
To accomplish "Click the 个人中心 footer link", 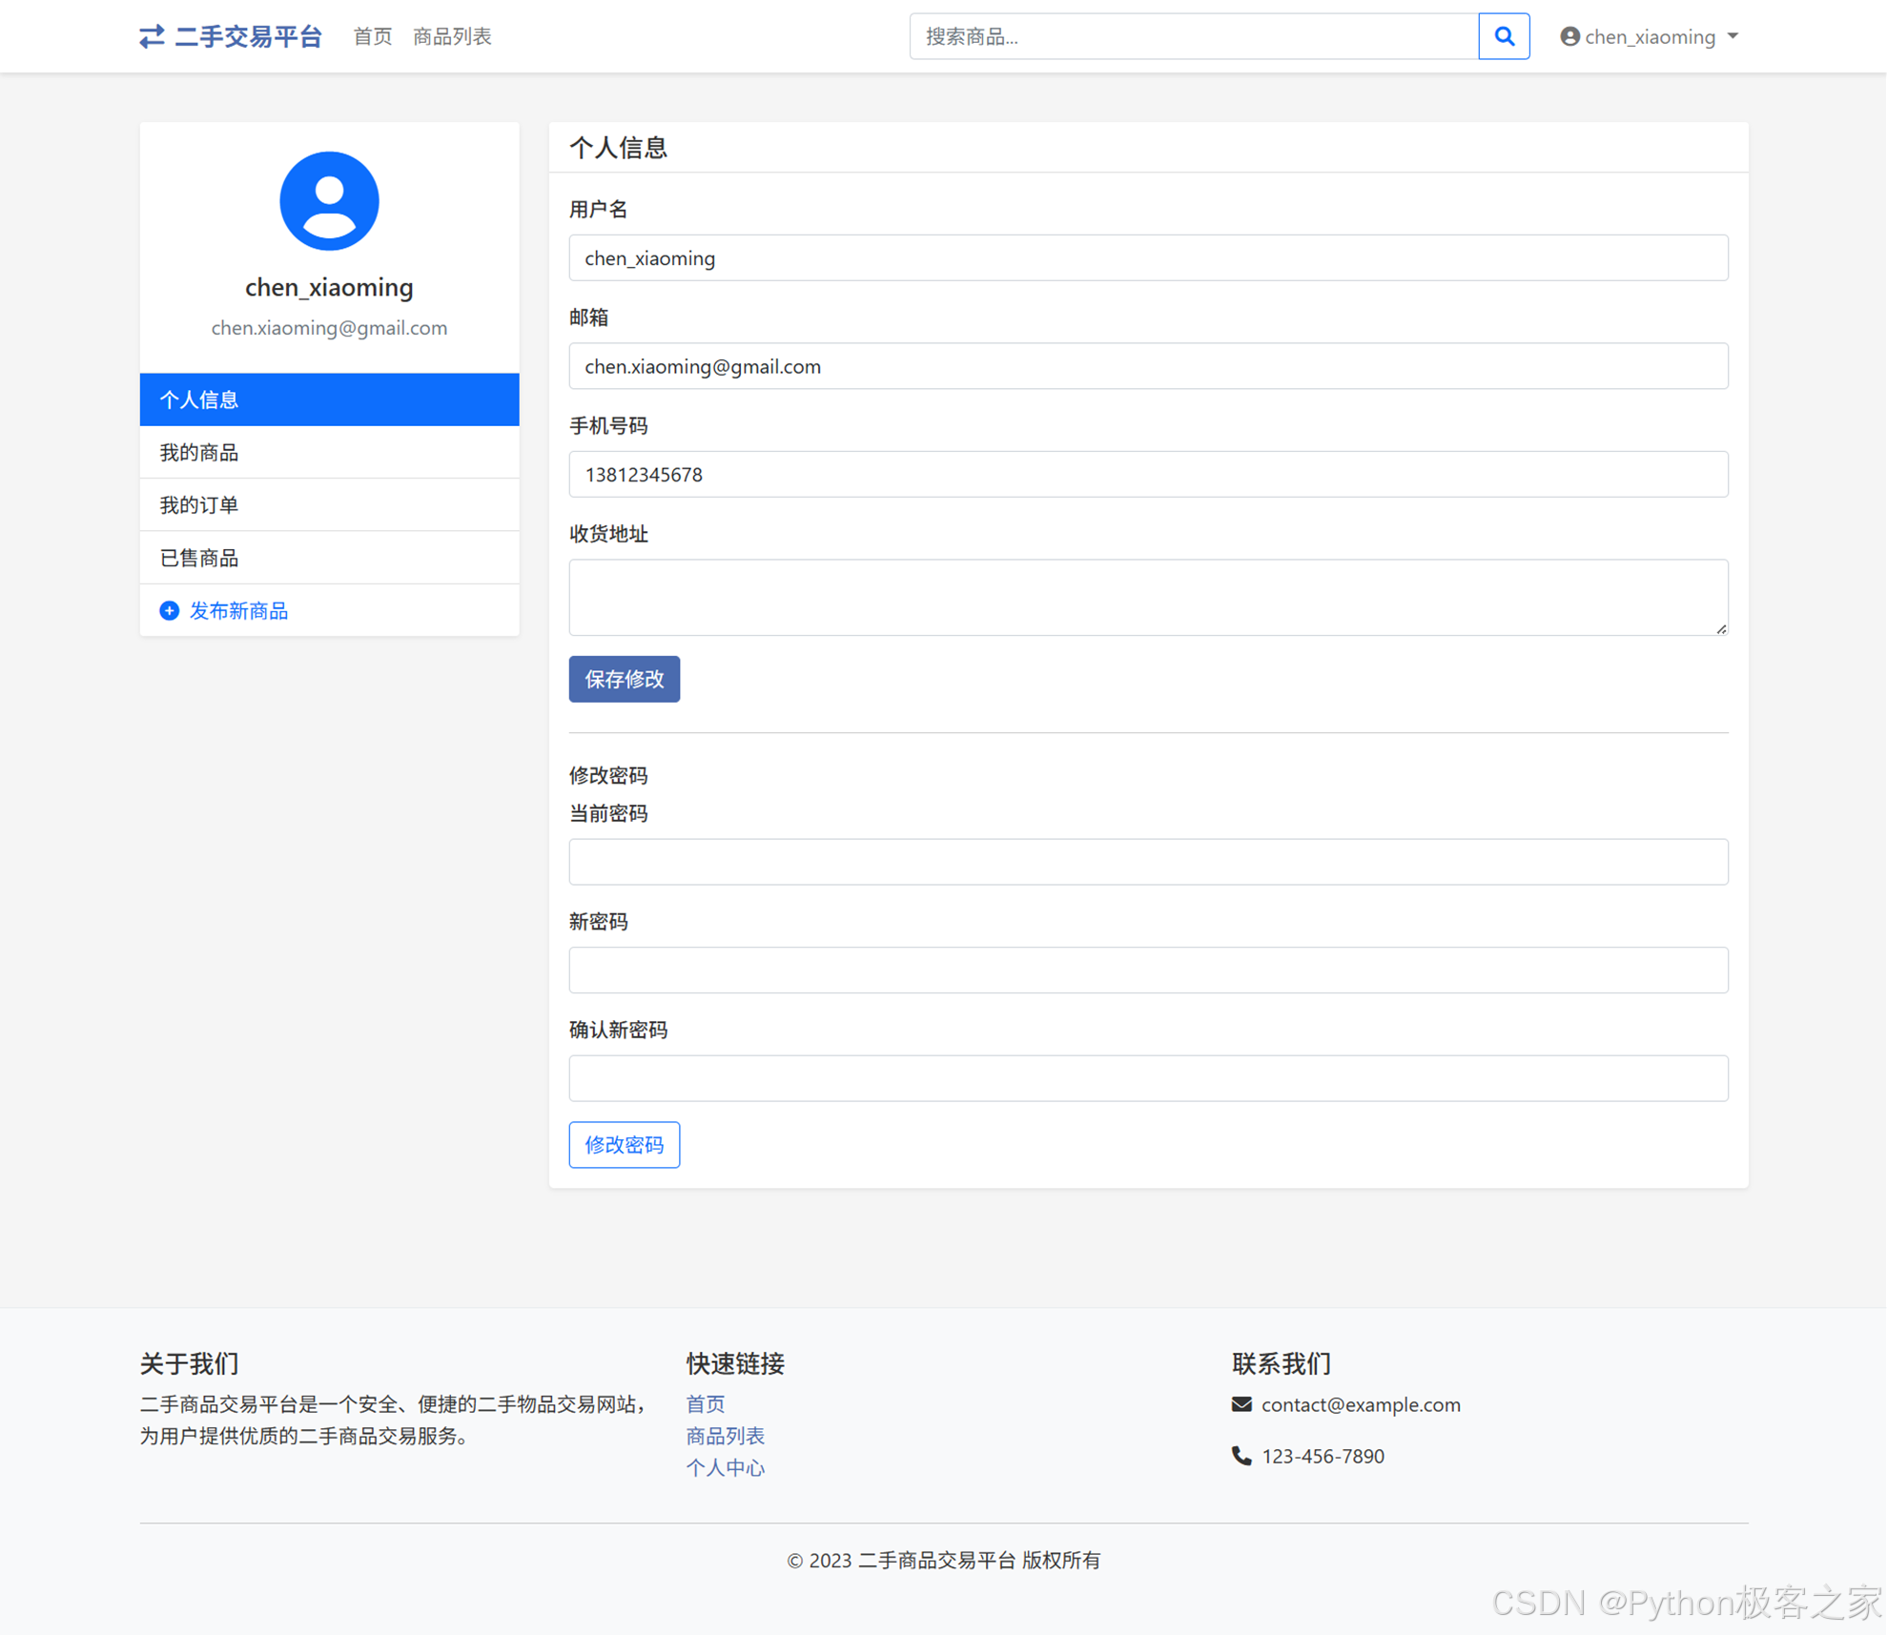I will click(725, 1467).
